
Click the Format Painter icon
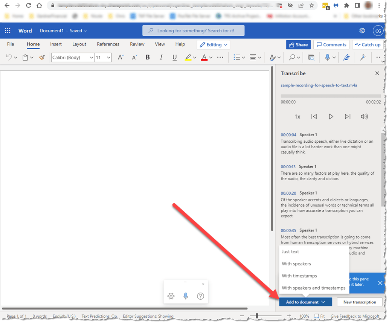[x=42, y=58]
